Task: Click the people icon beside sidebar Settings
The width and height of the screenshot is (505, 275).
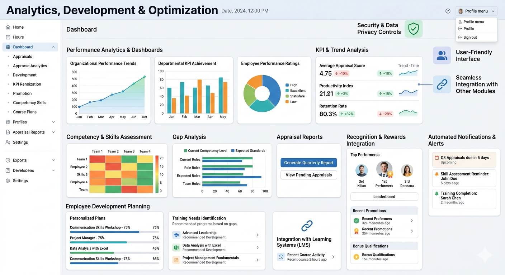Action: [8, 142]
